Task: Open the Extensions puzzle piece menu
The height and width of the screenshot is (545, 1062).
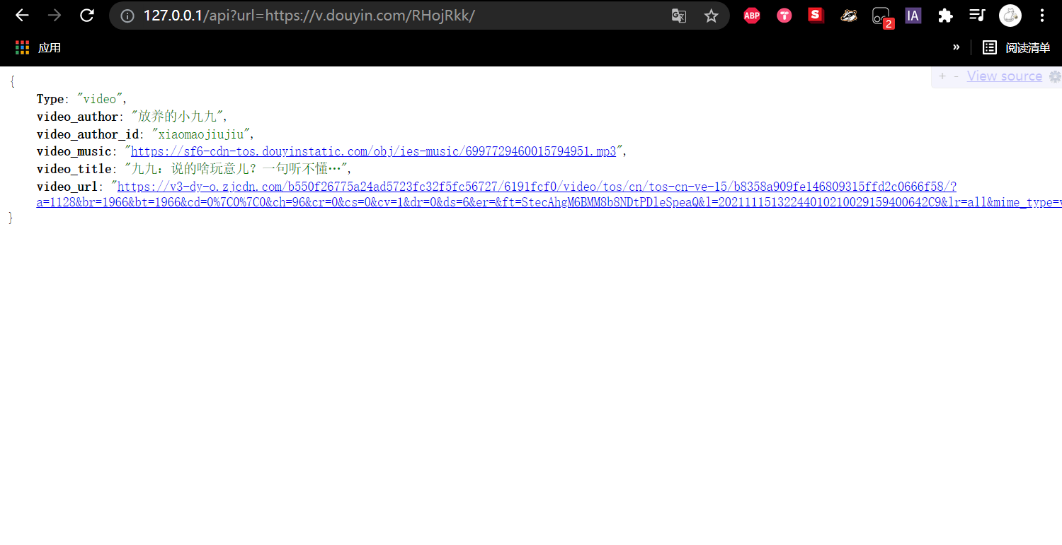Action: [x=945, y=16]
